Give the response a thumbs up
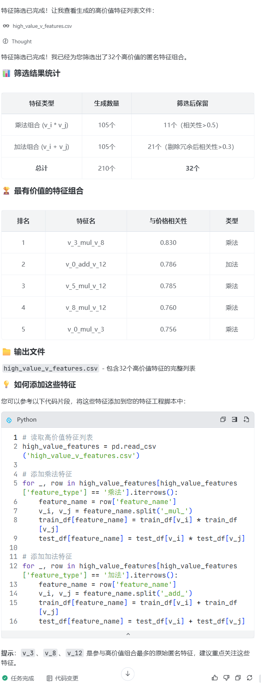261x687 pixels. 215,678
